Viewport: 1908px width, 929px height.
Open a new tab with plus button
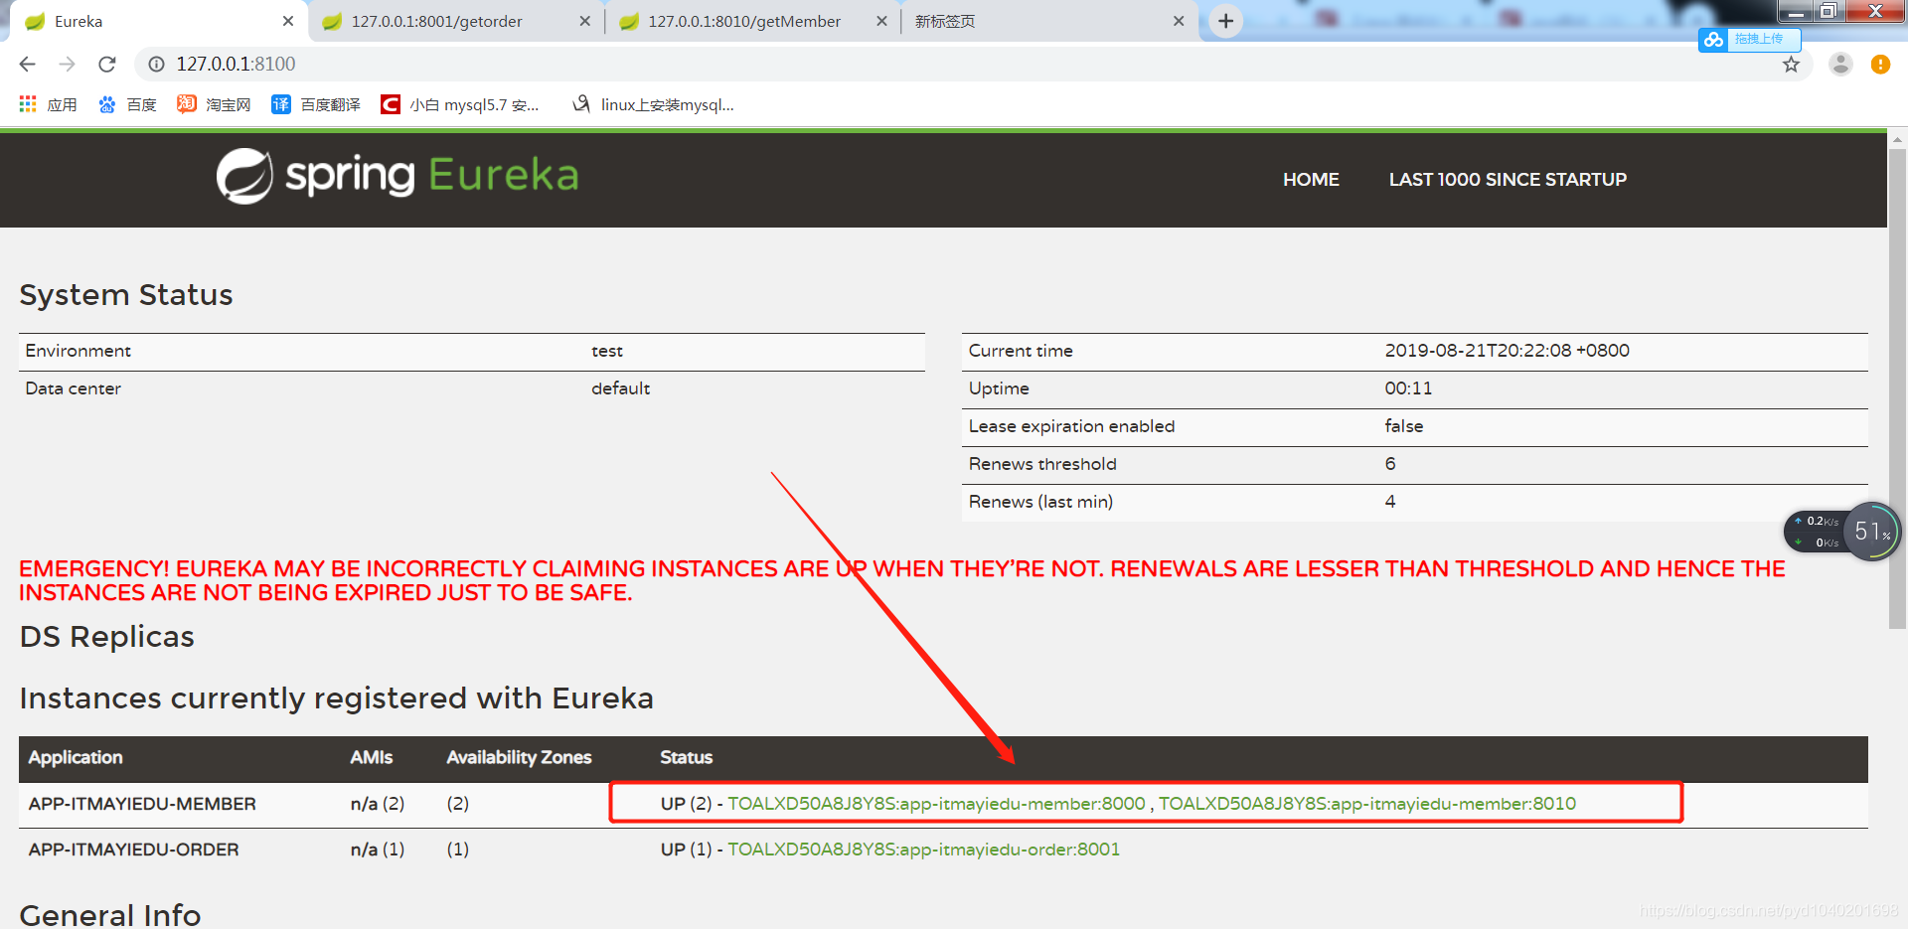click(1226, 21)
